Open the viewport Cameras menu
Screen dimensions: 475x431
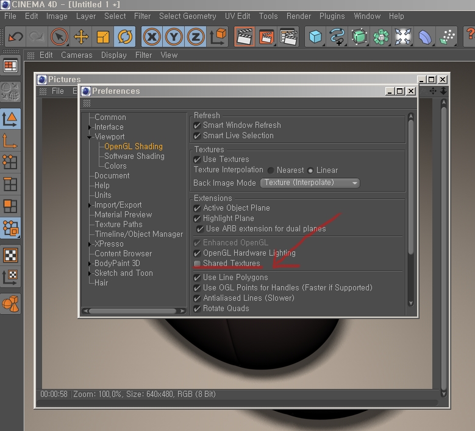[x=77, y=55]
